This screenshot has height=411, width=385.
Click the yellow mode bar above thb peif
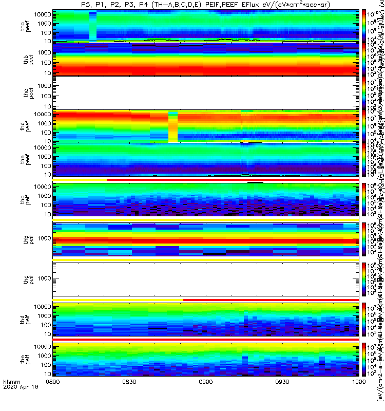tap(206, 220)
